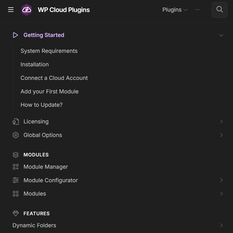Open the three-dots more menu

tap(198, 10)
